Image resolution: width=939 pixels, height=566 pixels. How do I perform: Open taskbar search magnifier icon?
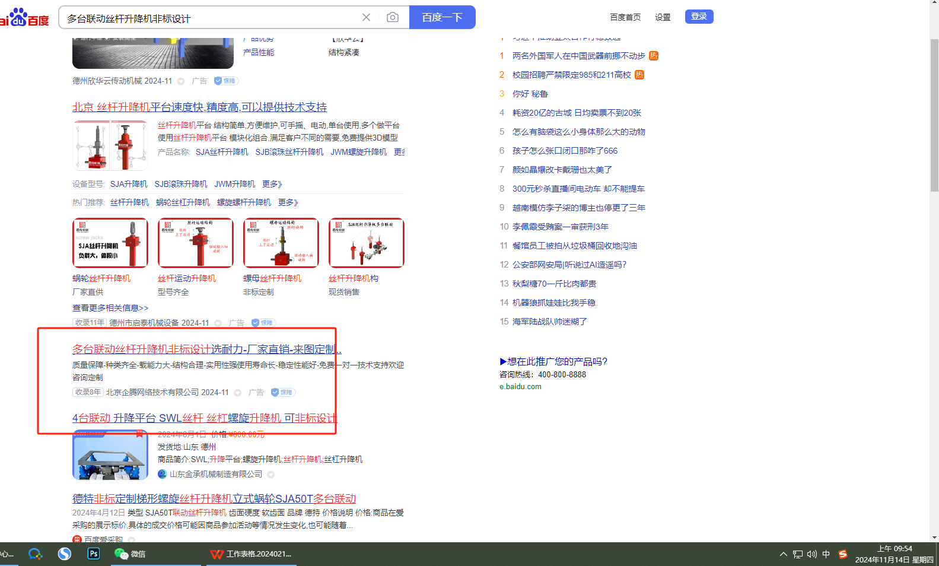click(35, 554)
